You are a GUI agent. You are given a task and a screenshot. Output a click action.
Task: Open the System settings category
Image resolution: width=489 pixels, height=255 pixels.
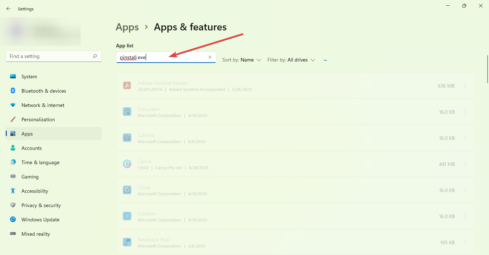[x=54, y=77]
